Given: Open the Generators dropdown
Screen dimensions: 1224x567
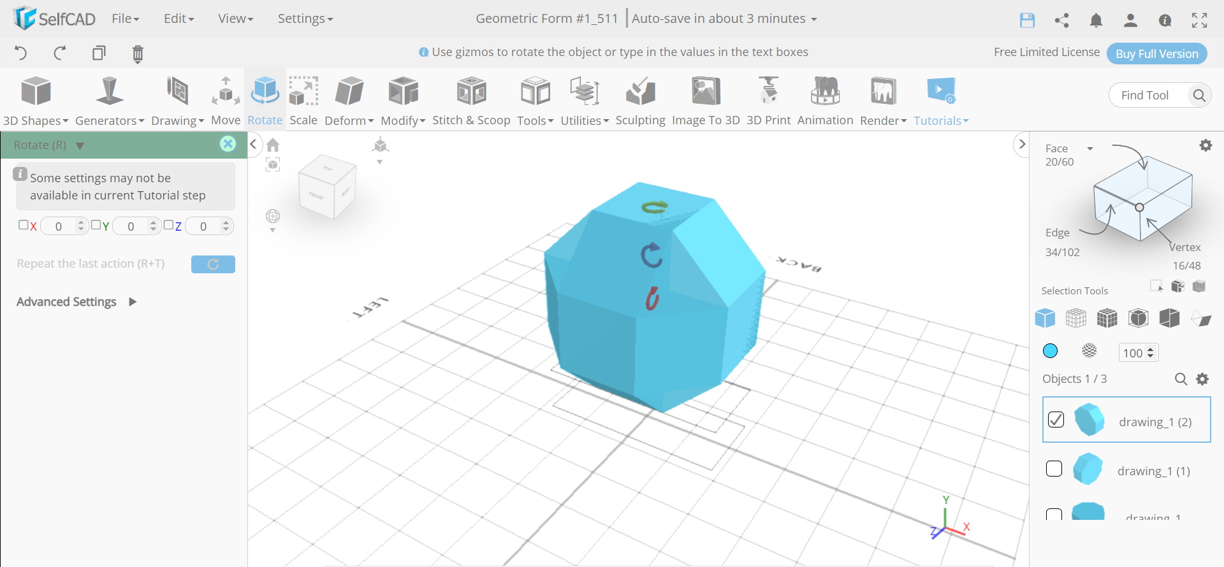Looking at the screenshot, I should click(x=110, y=101).
